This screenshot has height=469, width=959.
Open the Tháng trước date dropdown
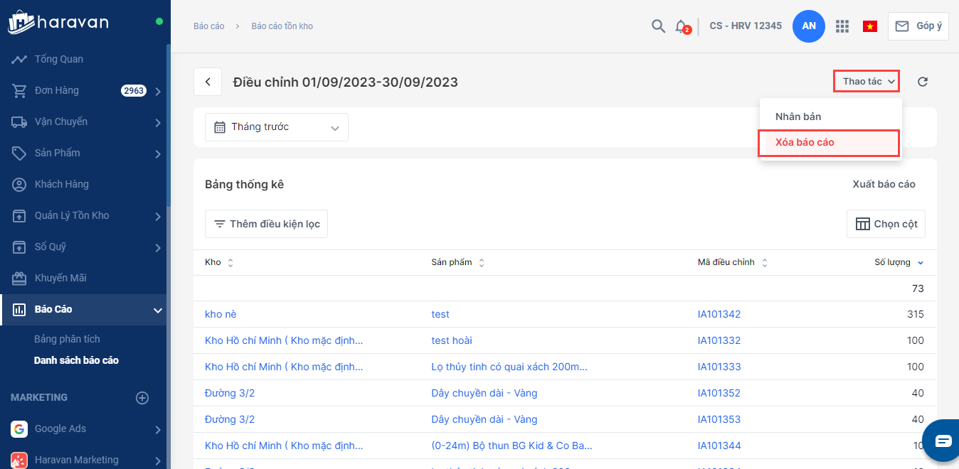(x=277, y=127)
